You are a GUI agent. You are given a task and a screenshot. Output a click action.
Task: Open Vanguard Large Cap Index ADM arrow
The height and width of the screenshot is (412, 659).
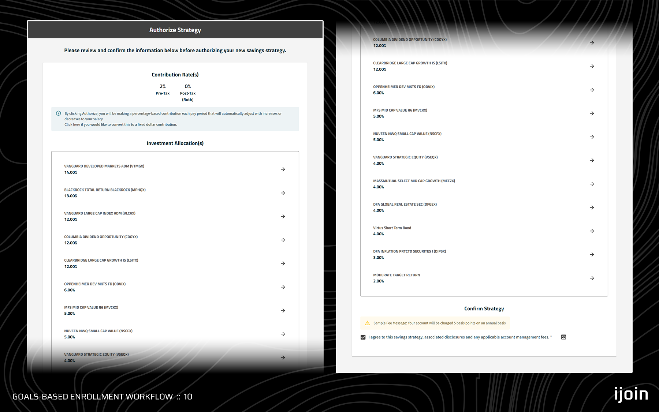[x=283, y=217]
